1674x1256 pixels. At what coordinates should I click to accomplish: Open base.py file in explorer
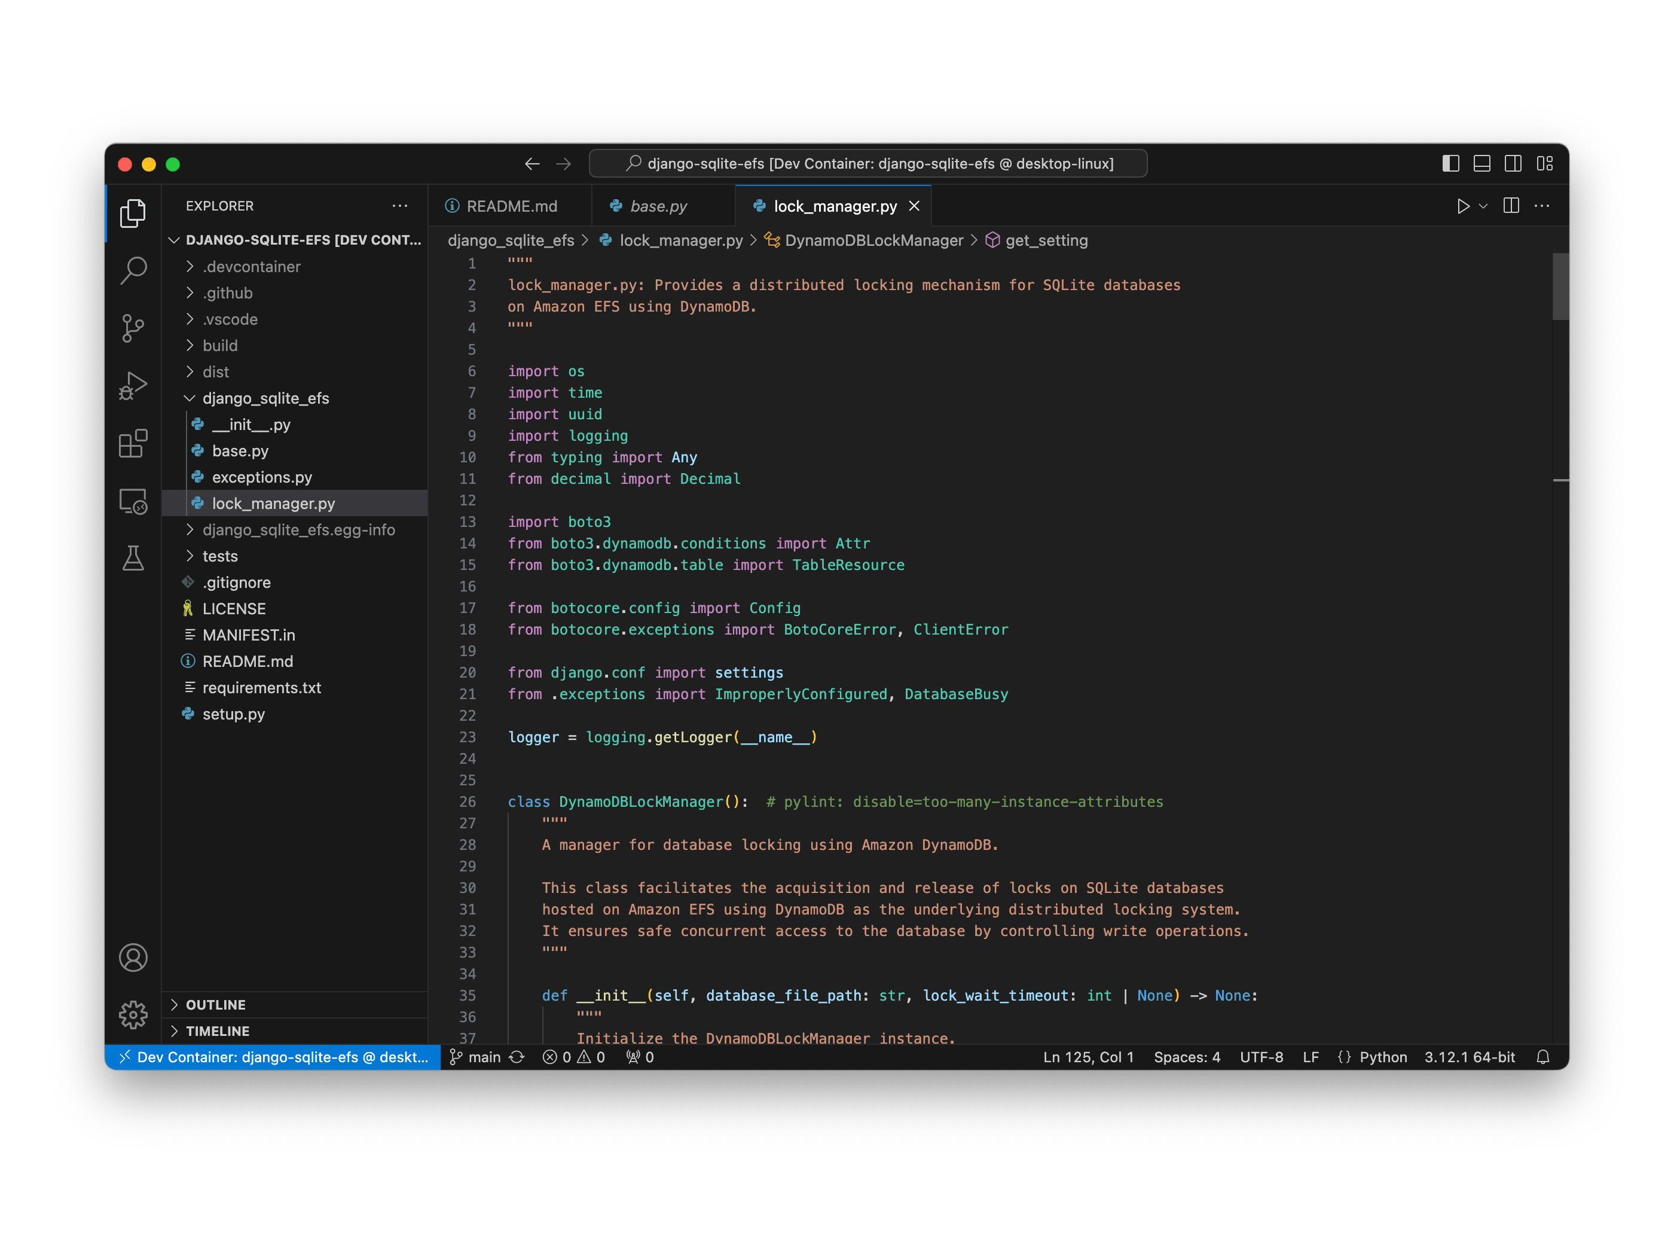click(x=295, y=451)
